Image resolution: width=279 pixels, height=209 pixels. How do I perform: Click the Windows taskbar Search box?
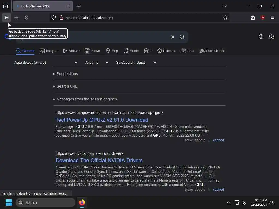pos(46,202)
